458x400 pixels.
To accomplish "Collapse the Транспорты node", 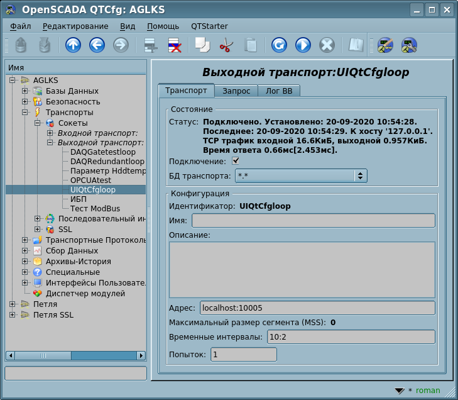I will 25,113.
